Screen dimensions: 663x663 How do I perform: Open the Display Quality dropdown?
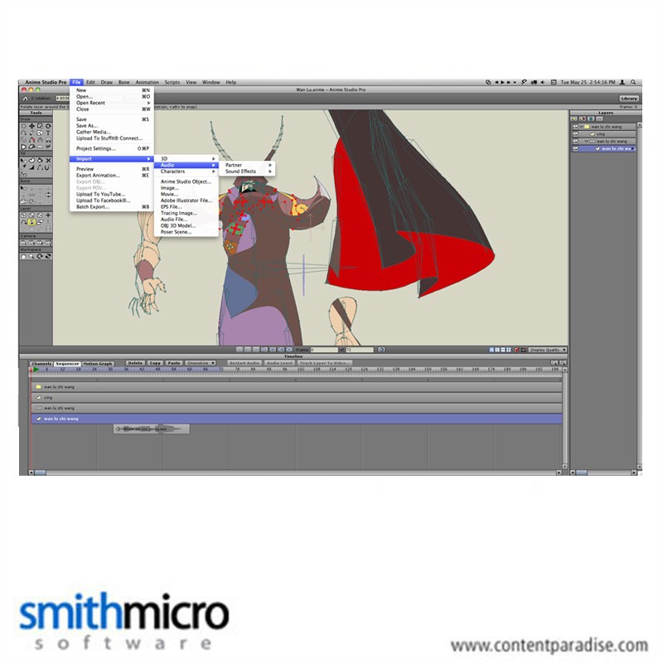click(548, 350)
